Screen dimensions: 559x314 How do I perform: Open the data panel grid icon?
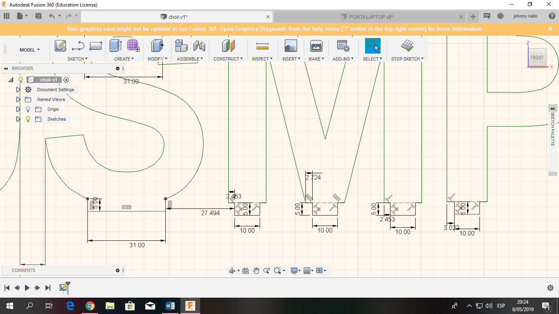[6, 16]
